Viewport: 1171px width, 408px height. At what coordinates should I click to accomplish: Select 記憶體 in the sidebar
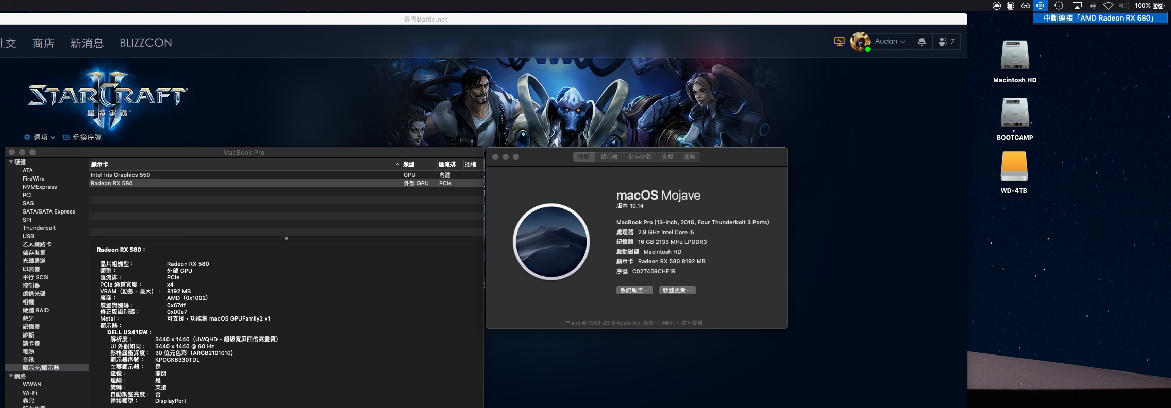(x=31, y=327)
